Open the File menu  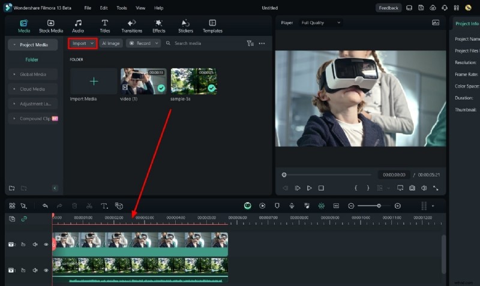88,8
